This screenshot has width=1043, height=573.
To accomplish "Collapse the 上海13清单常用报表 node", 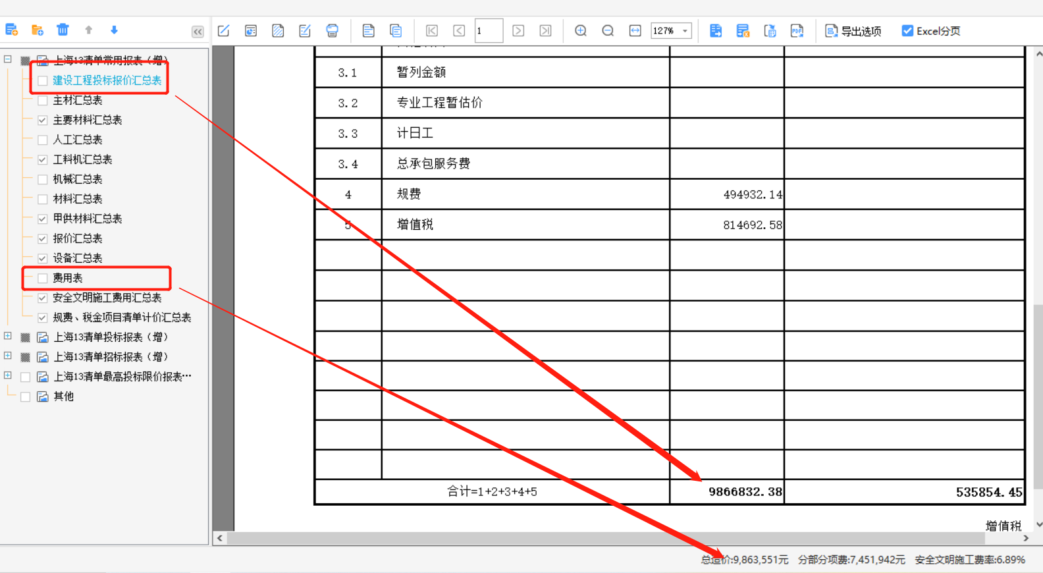I will tap(8, 59).
